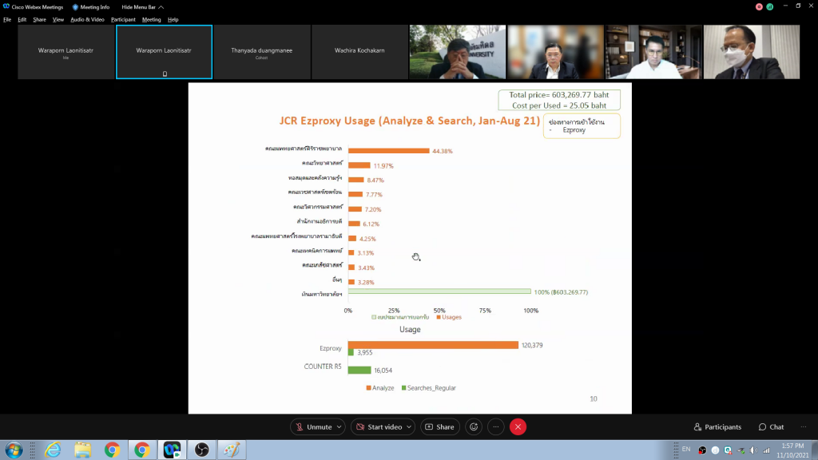This screenshot has width=818, height=460.
Task: Open the Audio & Video menu
Action: tap(87, 19)
